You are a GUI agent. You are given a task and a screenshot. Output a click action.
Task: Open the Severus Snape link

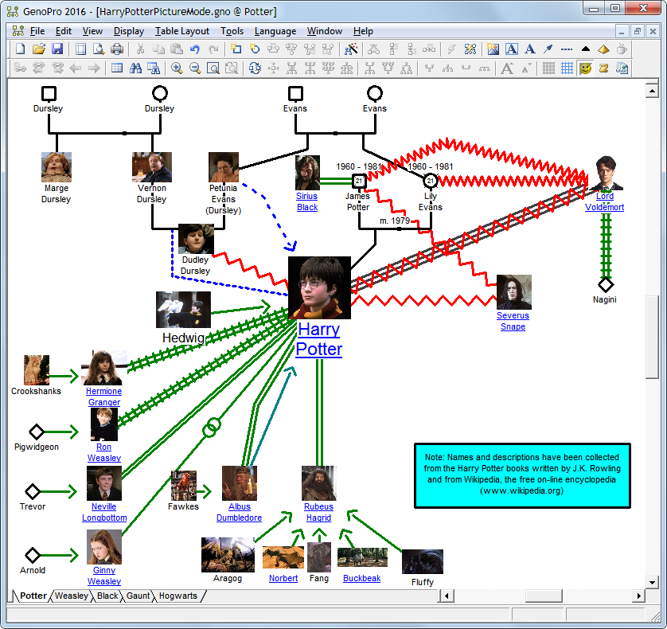pyautogui.click(x=513, y=322)
